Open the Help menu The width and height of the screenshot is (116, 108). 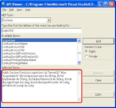pos(28,10)
